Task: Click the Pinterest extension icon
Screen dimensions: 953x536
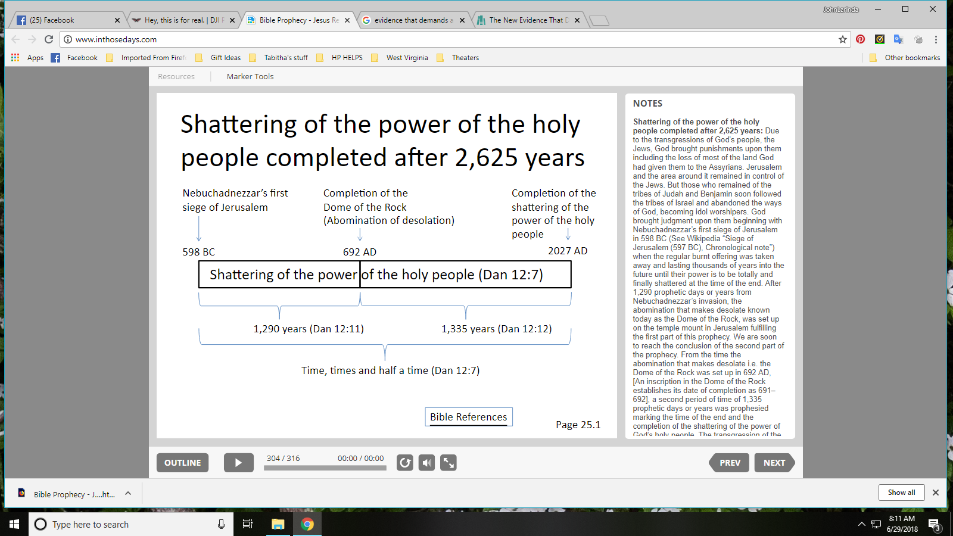Action: [861, 39]
